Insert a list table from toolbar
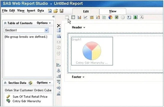164x107 pixels. (67, 17)
